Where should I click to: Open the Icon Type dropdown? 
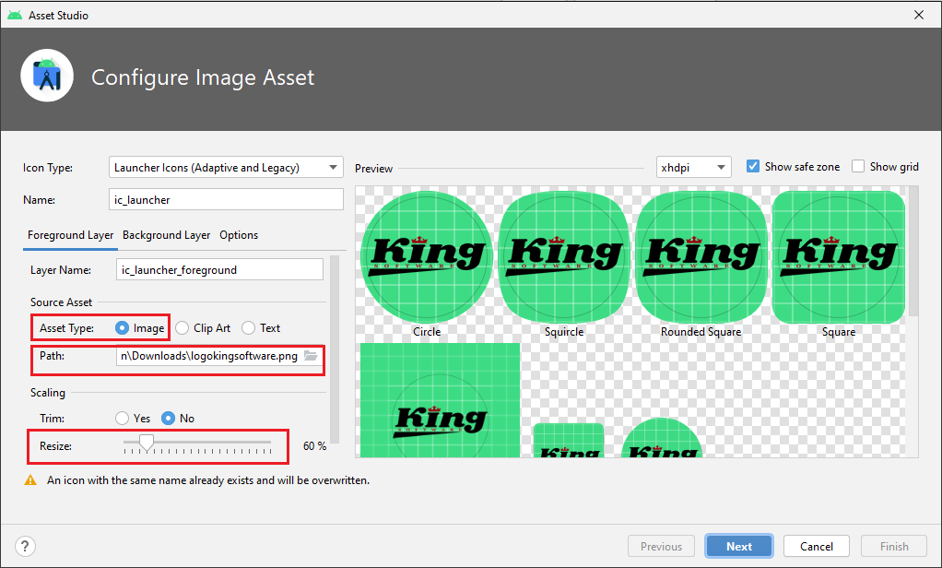(x=226, y=168)
